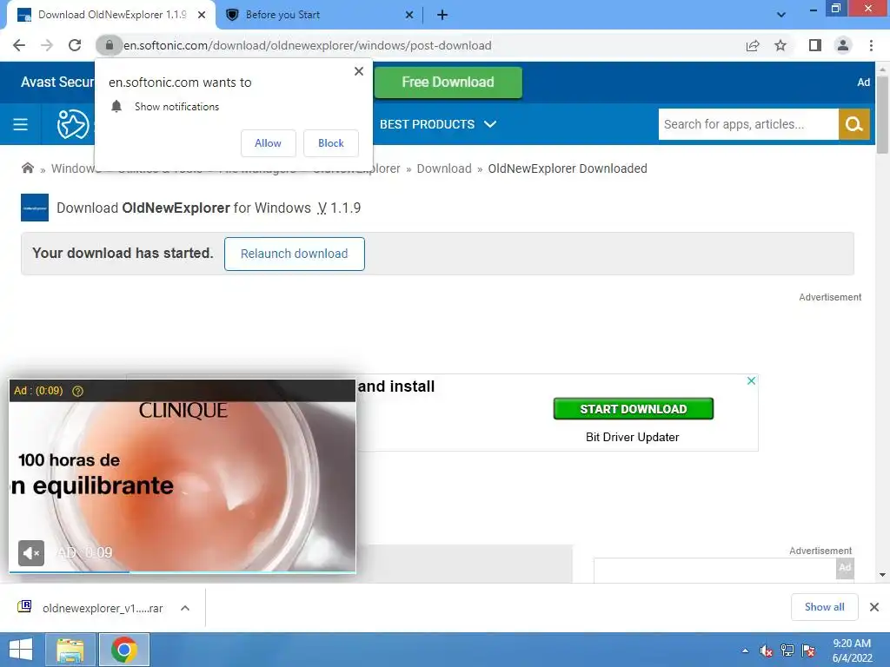This screenshot has width=890, height=667.
Task: Open the Softonic hamburger menu
Action: pos(21,124)
